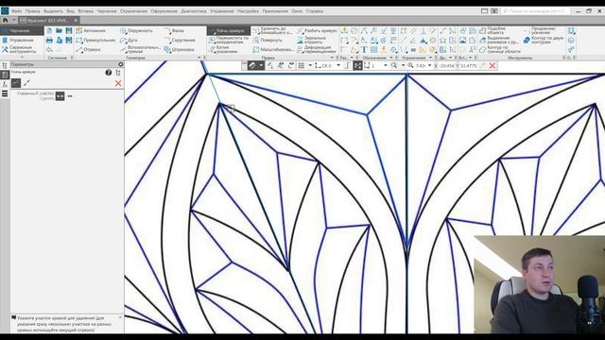Click Выделение размеров tool
The width and height of the screenshot is (605, 340).
[499, 40]
